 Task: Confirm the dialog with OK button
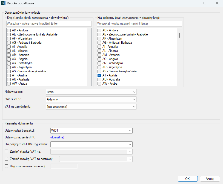click(188, 179)
